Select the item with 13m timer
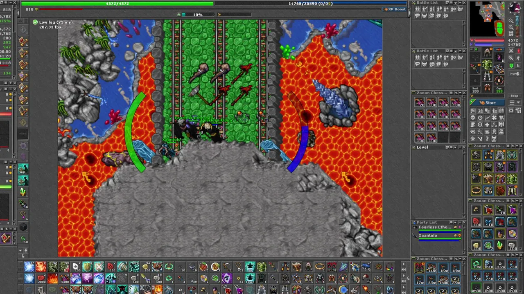 [476, 264]
